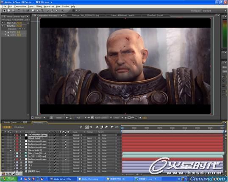Select the Rotation tool
Viewport: 228px width, 182px height.
click(x=19, y=11)
